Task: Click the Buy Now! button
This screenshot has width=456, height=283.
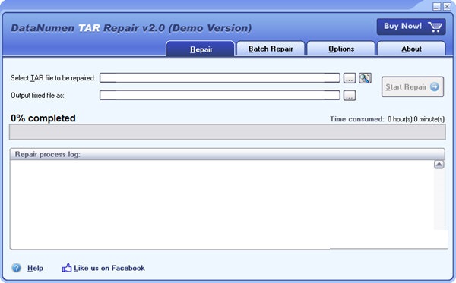Action: click(411, 27)
